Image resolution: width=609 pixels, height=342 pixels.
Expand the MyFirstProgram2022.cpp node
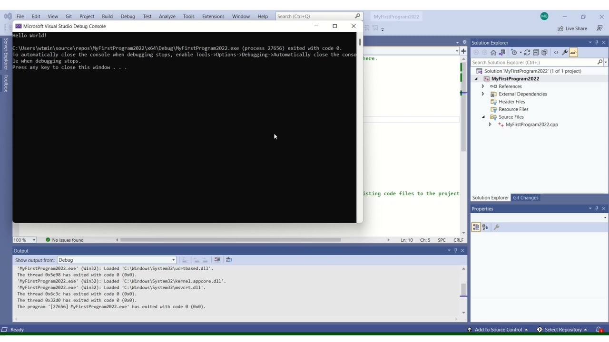[x=490, y=124]
